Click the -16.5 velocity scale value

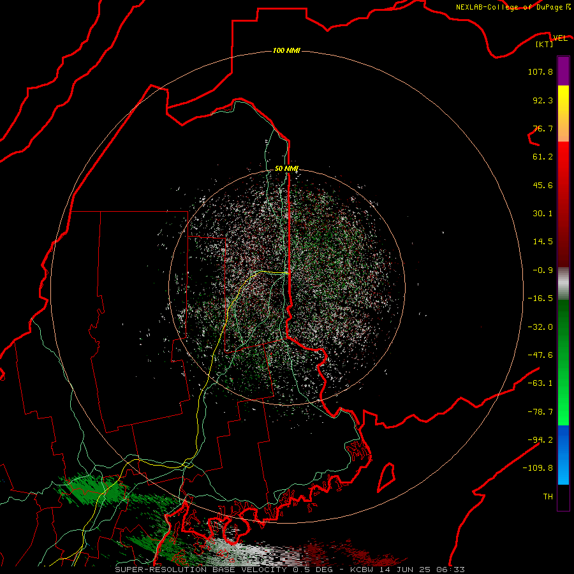coord(540,298)
